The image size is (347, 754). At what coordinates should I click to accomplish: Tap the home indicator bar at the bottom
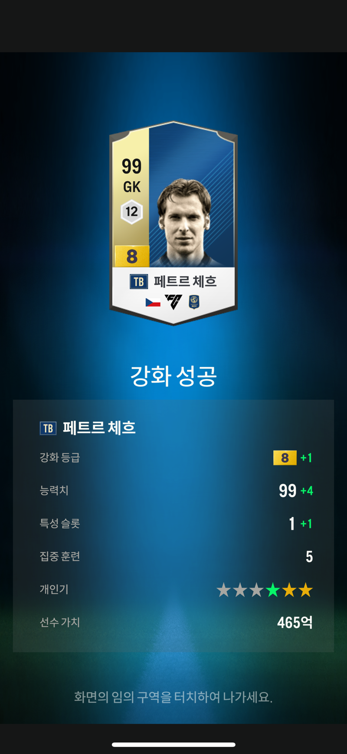(x=173, y=744)
